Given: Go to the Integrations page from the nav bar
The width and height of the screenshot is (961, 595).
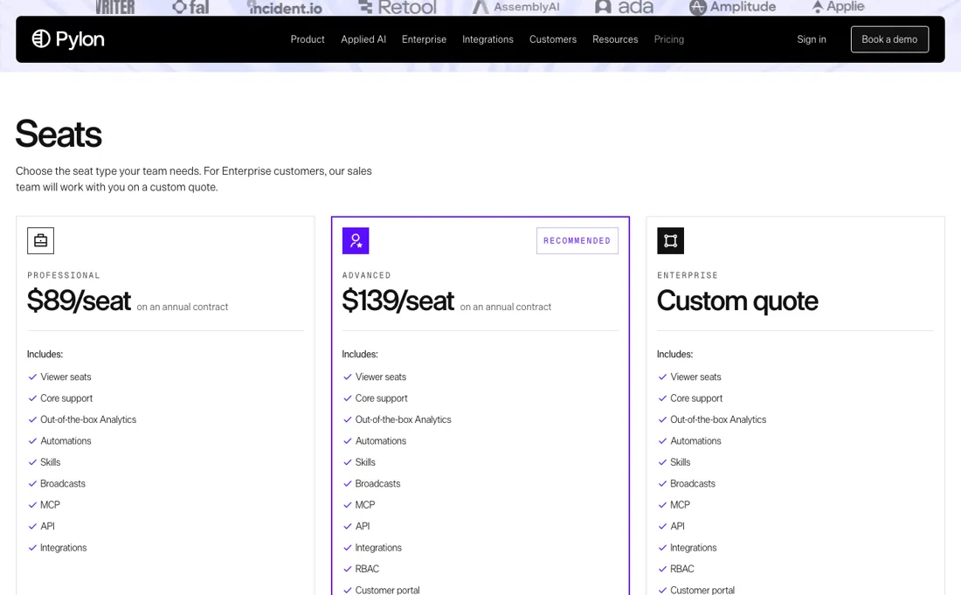Looking at the screenshot, I should [487, 39].
